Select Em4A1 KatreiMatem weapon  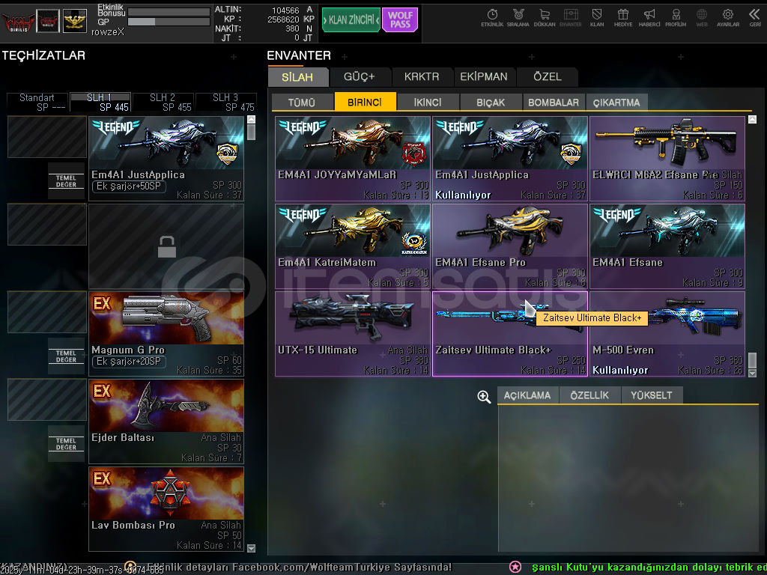click(x=353, y=246)
